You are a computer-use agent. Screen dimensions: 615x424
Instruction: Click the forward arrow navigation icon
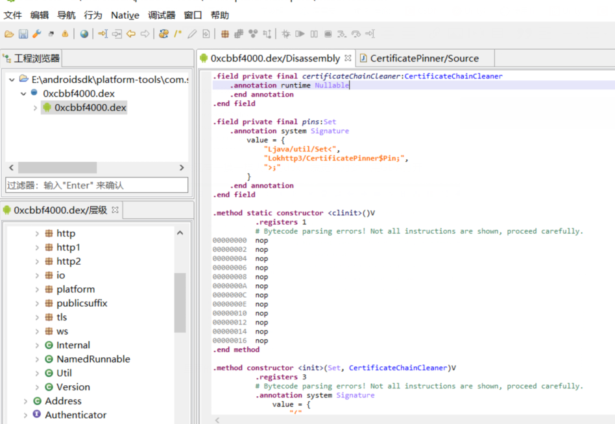(145, 34)
